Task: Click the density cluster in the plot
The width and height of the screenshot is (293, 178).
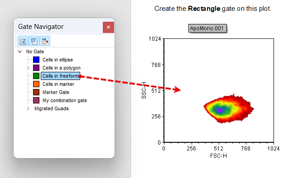Action: click(x=228, y=109)
